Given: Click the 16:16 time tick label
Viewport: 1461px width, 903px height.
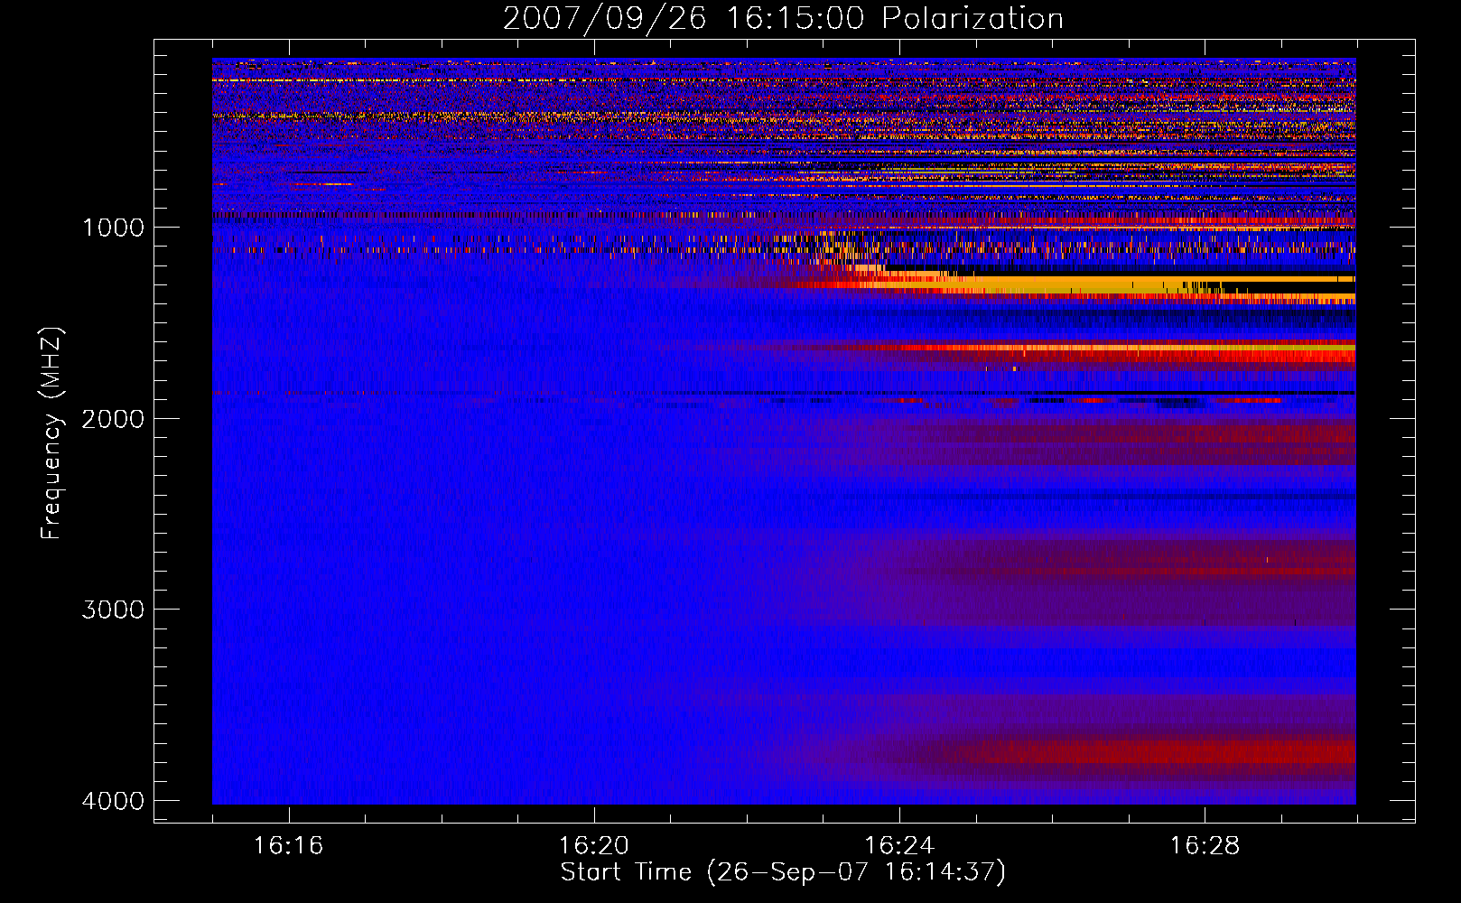Looking at the screenshot, I should pyautogui.click(x=288, y=846).
